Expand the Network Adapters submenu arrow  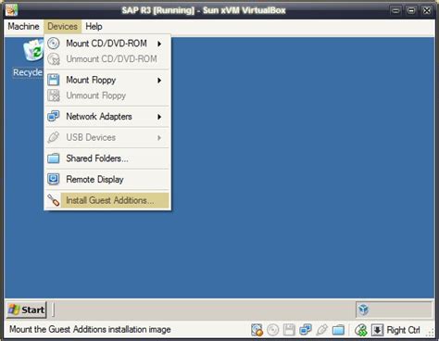[159, 117]
